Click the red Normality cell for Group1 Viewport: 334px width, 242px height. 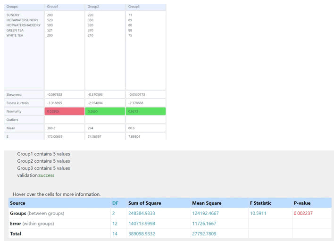point(65,111)
